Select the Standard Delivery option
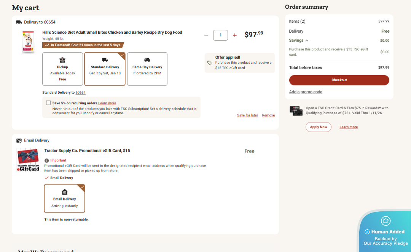The image size is (411, 252). pyautogui.click(x=105, y=69)
